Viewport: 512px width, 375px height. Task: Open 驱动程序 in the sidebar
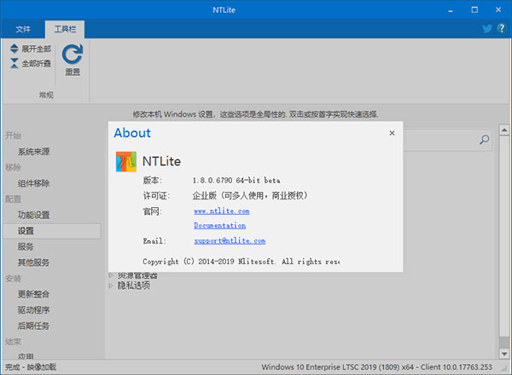[34, 310]
